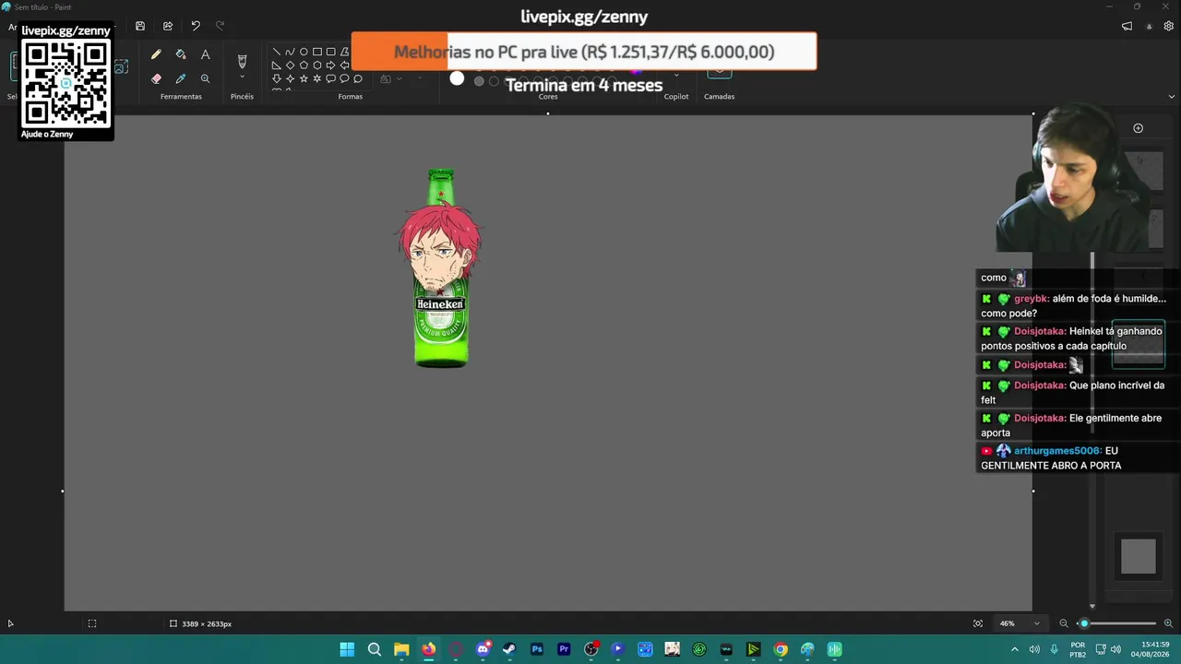This screenshot has width=1181, height=664.
Task: Choose the oval speech callout shape
Action: point(344,78)
